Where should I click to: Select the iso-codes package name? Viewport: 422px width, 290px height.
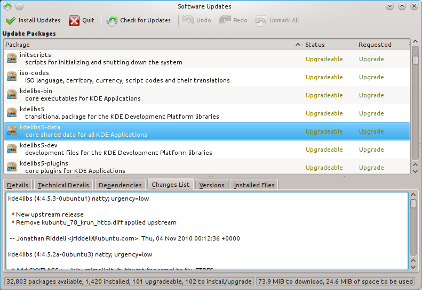[x=34, y=73]
